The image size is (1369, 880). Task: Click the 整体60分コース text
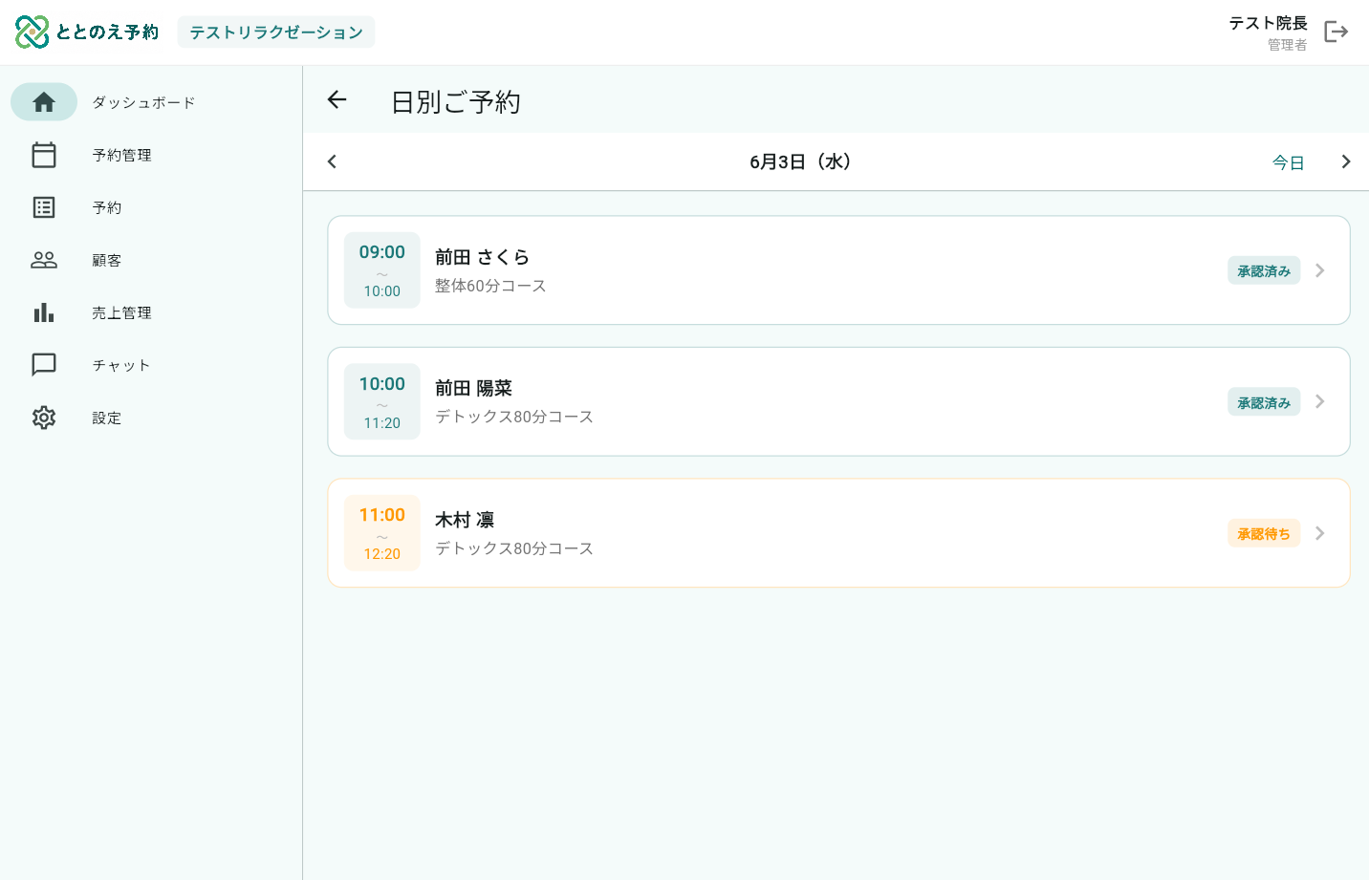point(490,286)
